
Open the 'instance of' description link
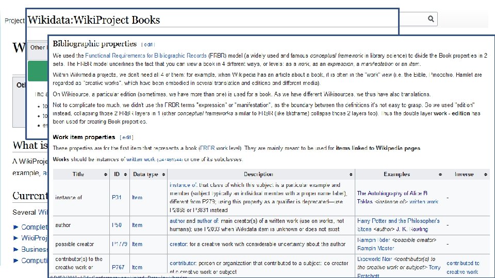click(184, 185)
